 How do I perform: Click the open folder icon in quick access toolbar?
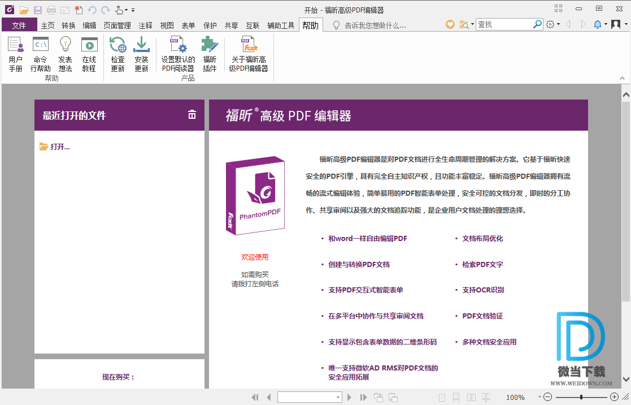[x=24, y=10]
